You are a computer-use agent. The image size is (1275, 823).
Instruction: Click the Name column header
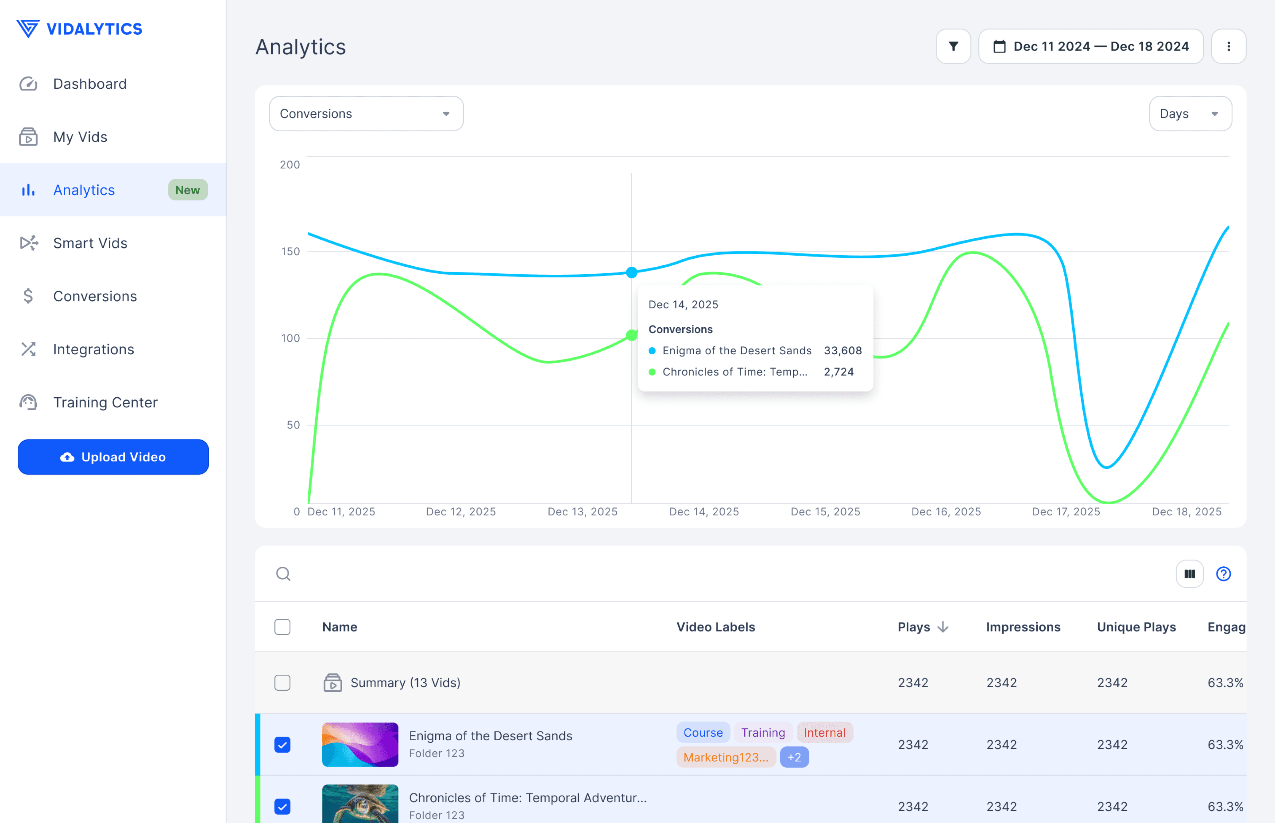(x=340, y=627)
